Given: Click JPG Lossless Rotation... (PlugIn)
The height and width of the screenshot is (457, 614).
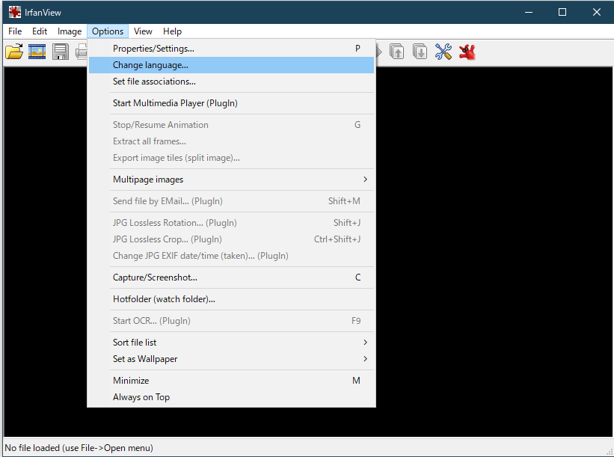Looking at the screenshot, I should pos(231,223).
